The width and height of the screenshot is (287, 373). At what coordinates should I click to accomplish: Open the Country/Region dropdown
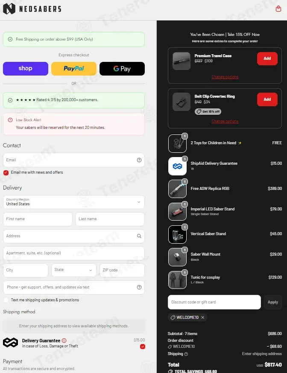(74, 202)
